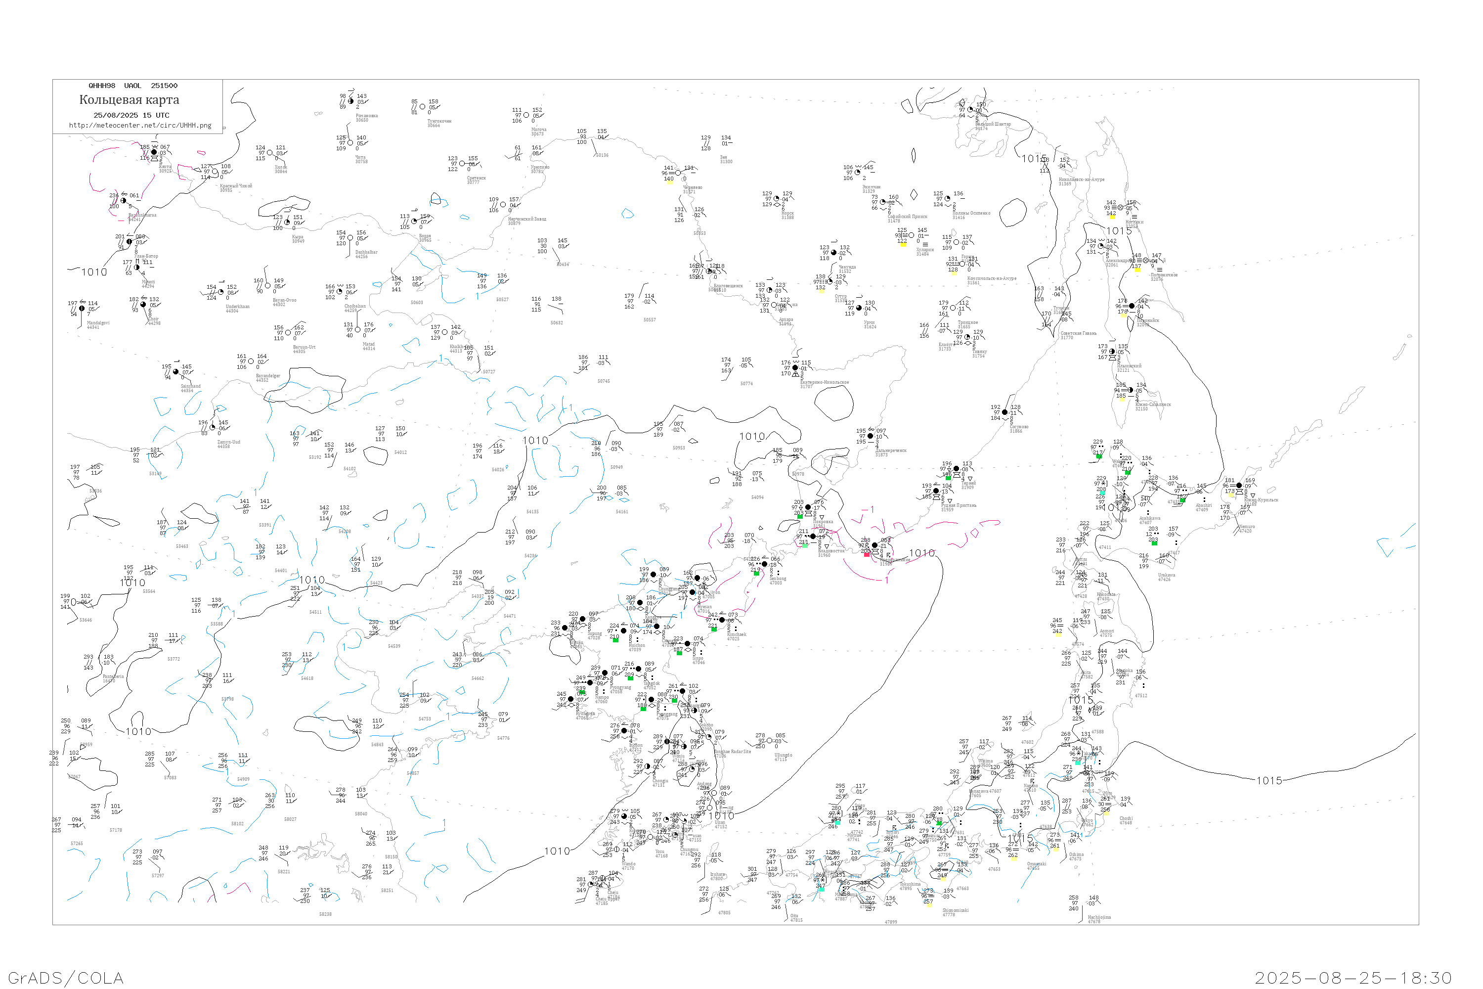Screen dimensions: 1483x989
Task: Click the open station circle at Ullungdo
Action: point(769,741)
